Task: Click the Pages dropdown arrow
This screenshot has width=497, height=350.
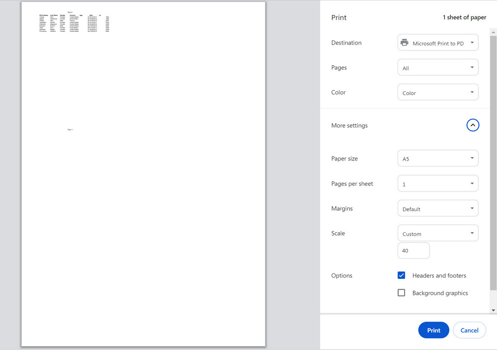Action: pos(471,67)
